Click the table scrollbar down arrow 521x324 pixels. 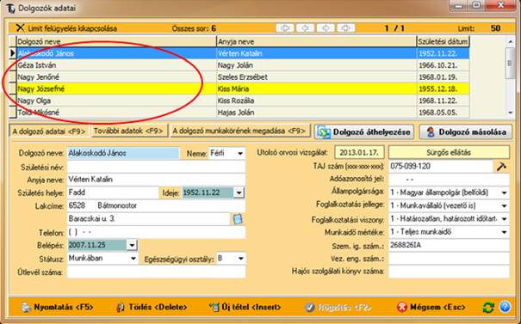pyautogui.click(x=511, y=113)
